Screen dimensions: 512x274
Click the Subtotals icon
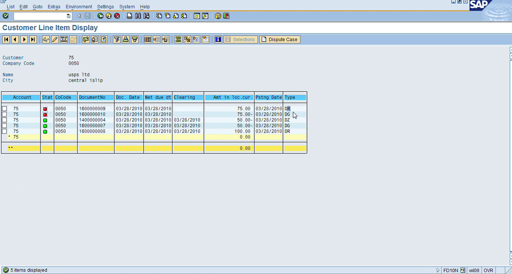[187, 39]
